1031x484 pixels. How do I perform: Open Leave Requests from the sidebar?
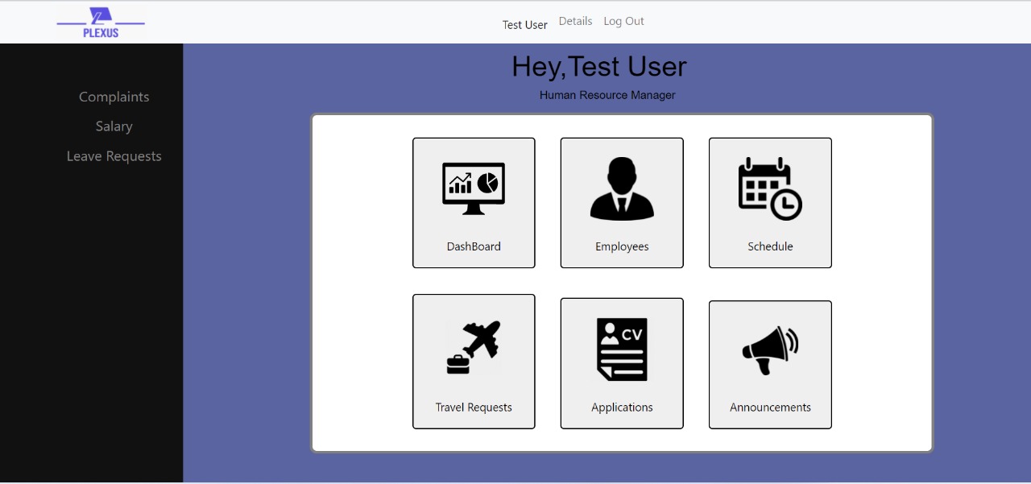[x=114, y=156]
